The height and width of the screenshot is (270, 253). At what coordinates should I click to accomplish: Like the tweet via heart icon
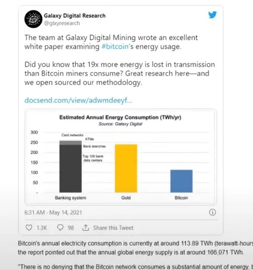click(29, 227)
